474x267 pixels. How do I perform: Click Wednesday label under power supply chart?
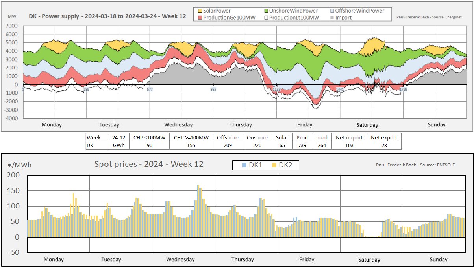point(178,125)
